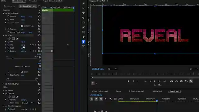Create rectangle mask under Crop effect
The image size is (199, 112).
tap(13, 39)
